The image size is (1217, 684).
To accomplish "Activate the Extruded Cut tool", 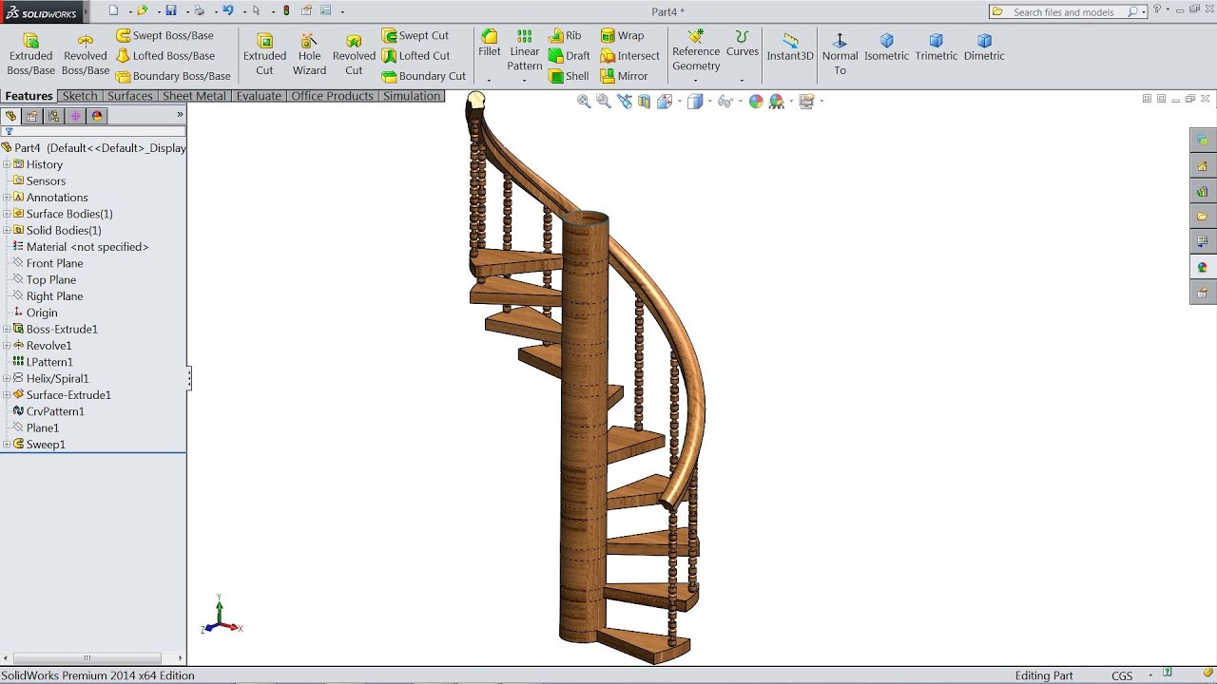I will 264,54.
